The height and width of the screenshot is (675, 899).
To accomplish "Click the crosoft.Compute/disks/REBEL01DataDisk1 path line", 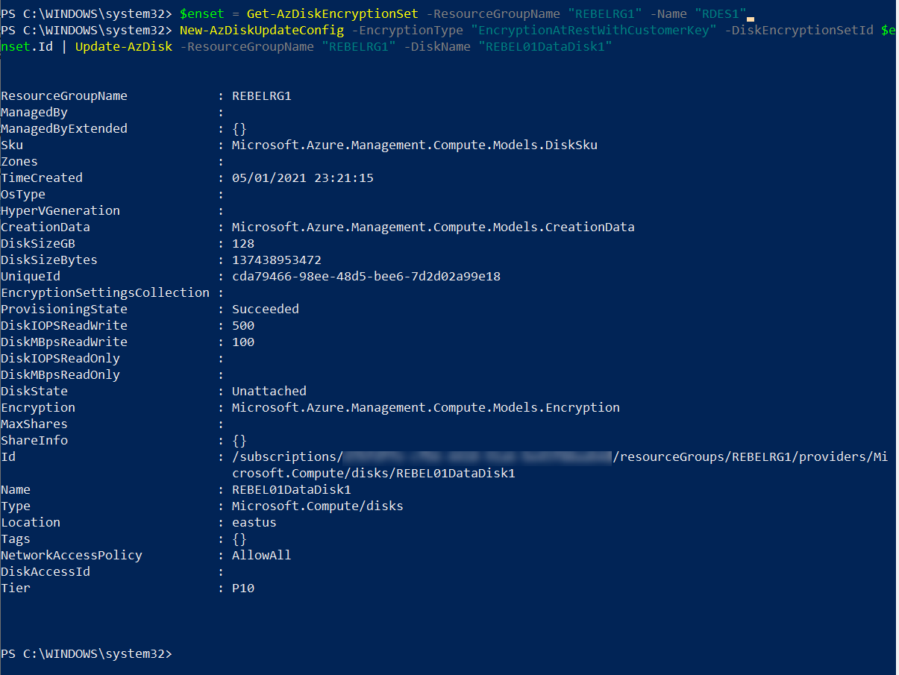I will [x=374, y=474].
